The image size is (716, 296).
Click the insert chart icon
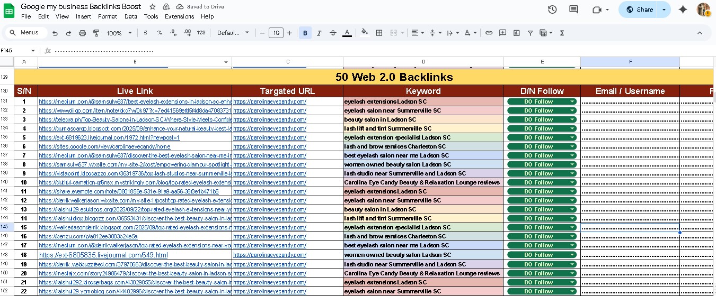click(x=516, y=33)
